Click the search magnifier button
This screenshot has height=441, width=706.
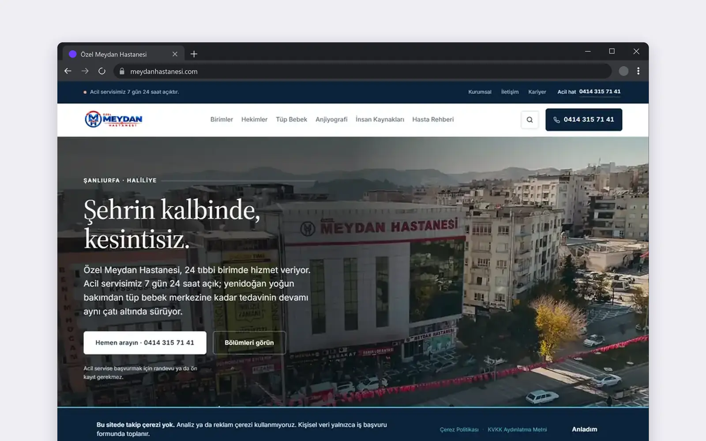(529, 120)
